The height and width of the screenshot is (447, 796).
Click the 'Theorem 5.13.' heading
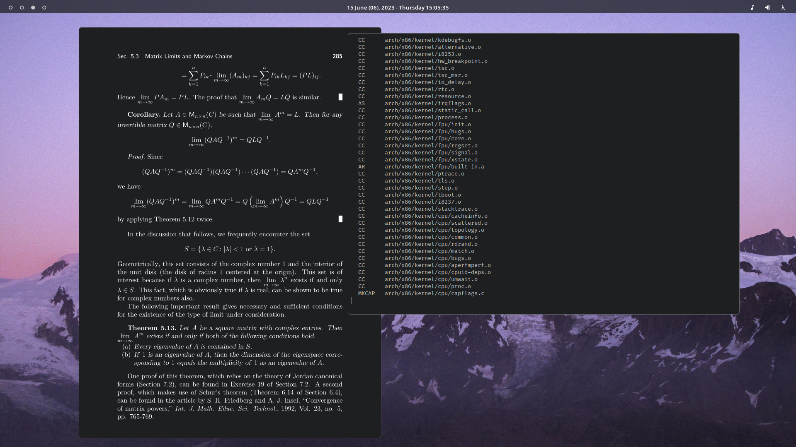pyautogui.click(x=152, y=328)
